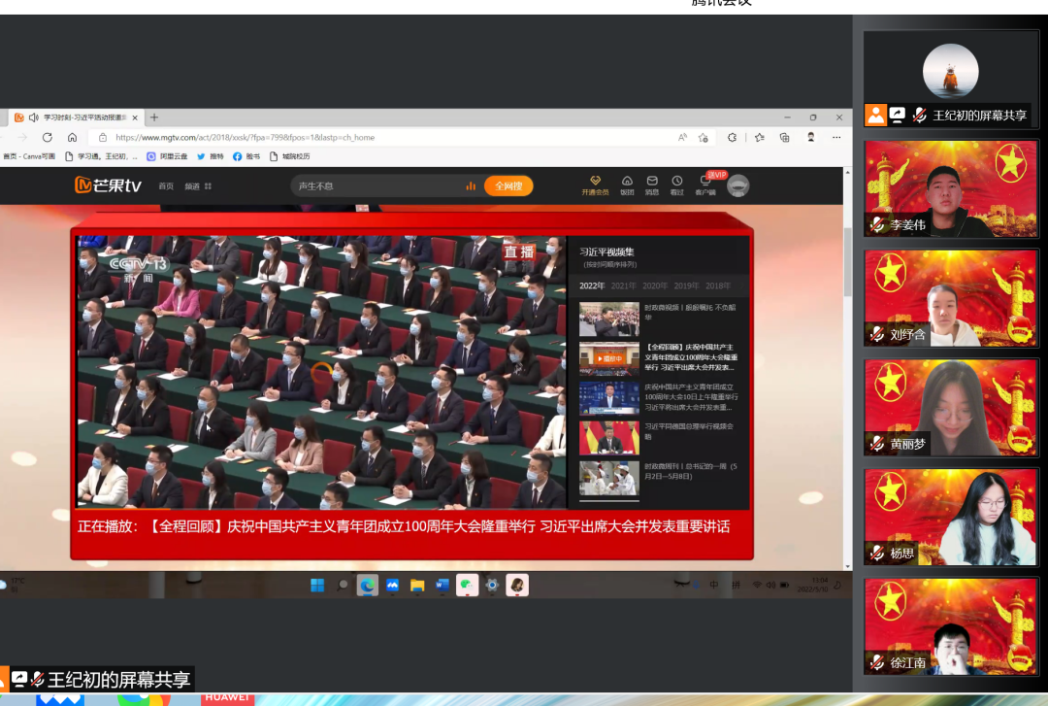Switch to the 2019年 year tab

click(x=686, y=286)
